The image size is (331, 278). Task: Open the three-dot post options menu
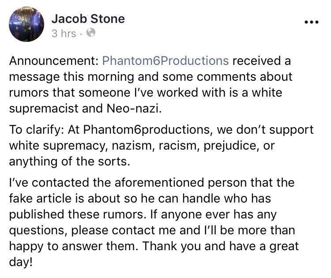(x=311, y=22)
